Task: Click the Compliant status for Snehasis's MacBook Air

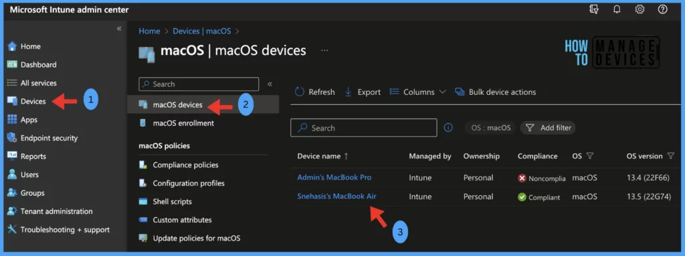Action: click(539, 197)
